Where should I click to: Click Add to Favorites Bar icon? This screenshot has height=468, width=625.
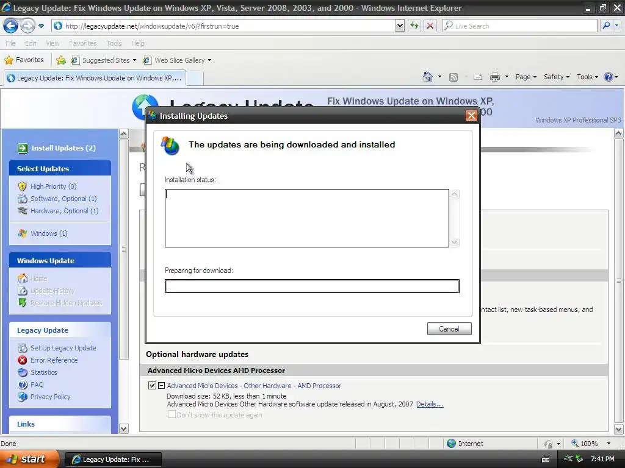[60, 60]
